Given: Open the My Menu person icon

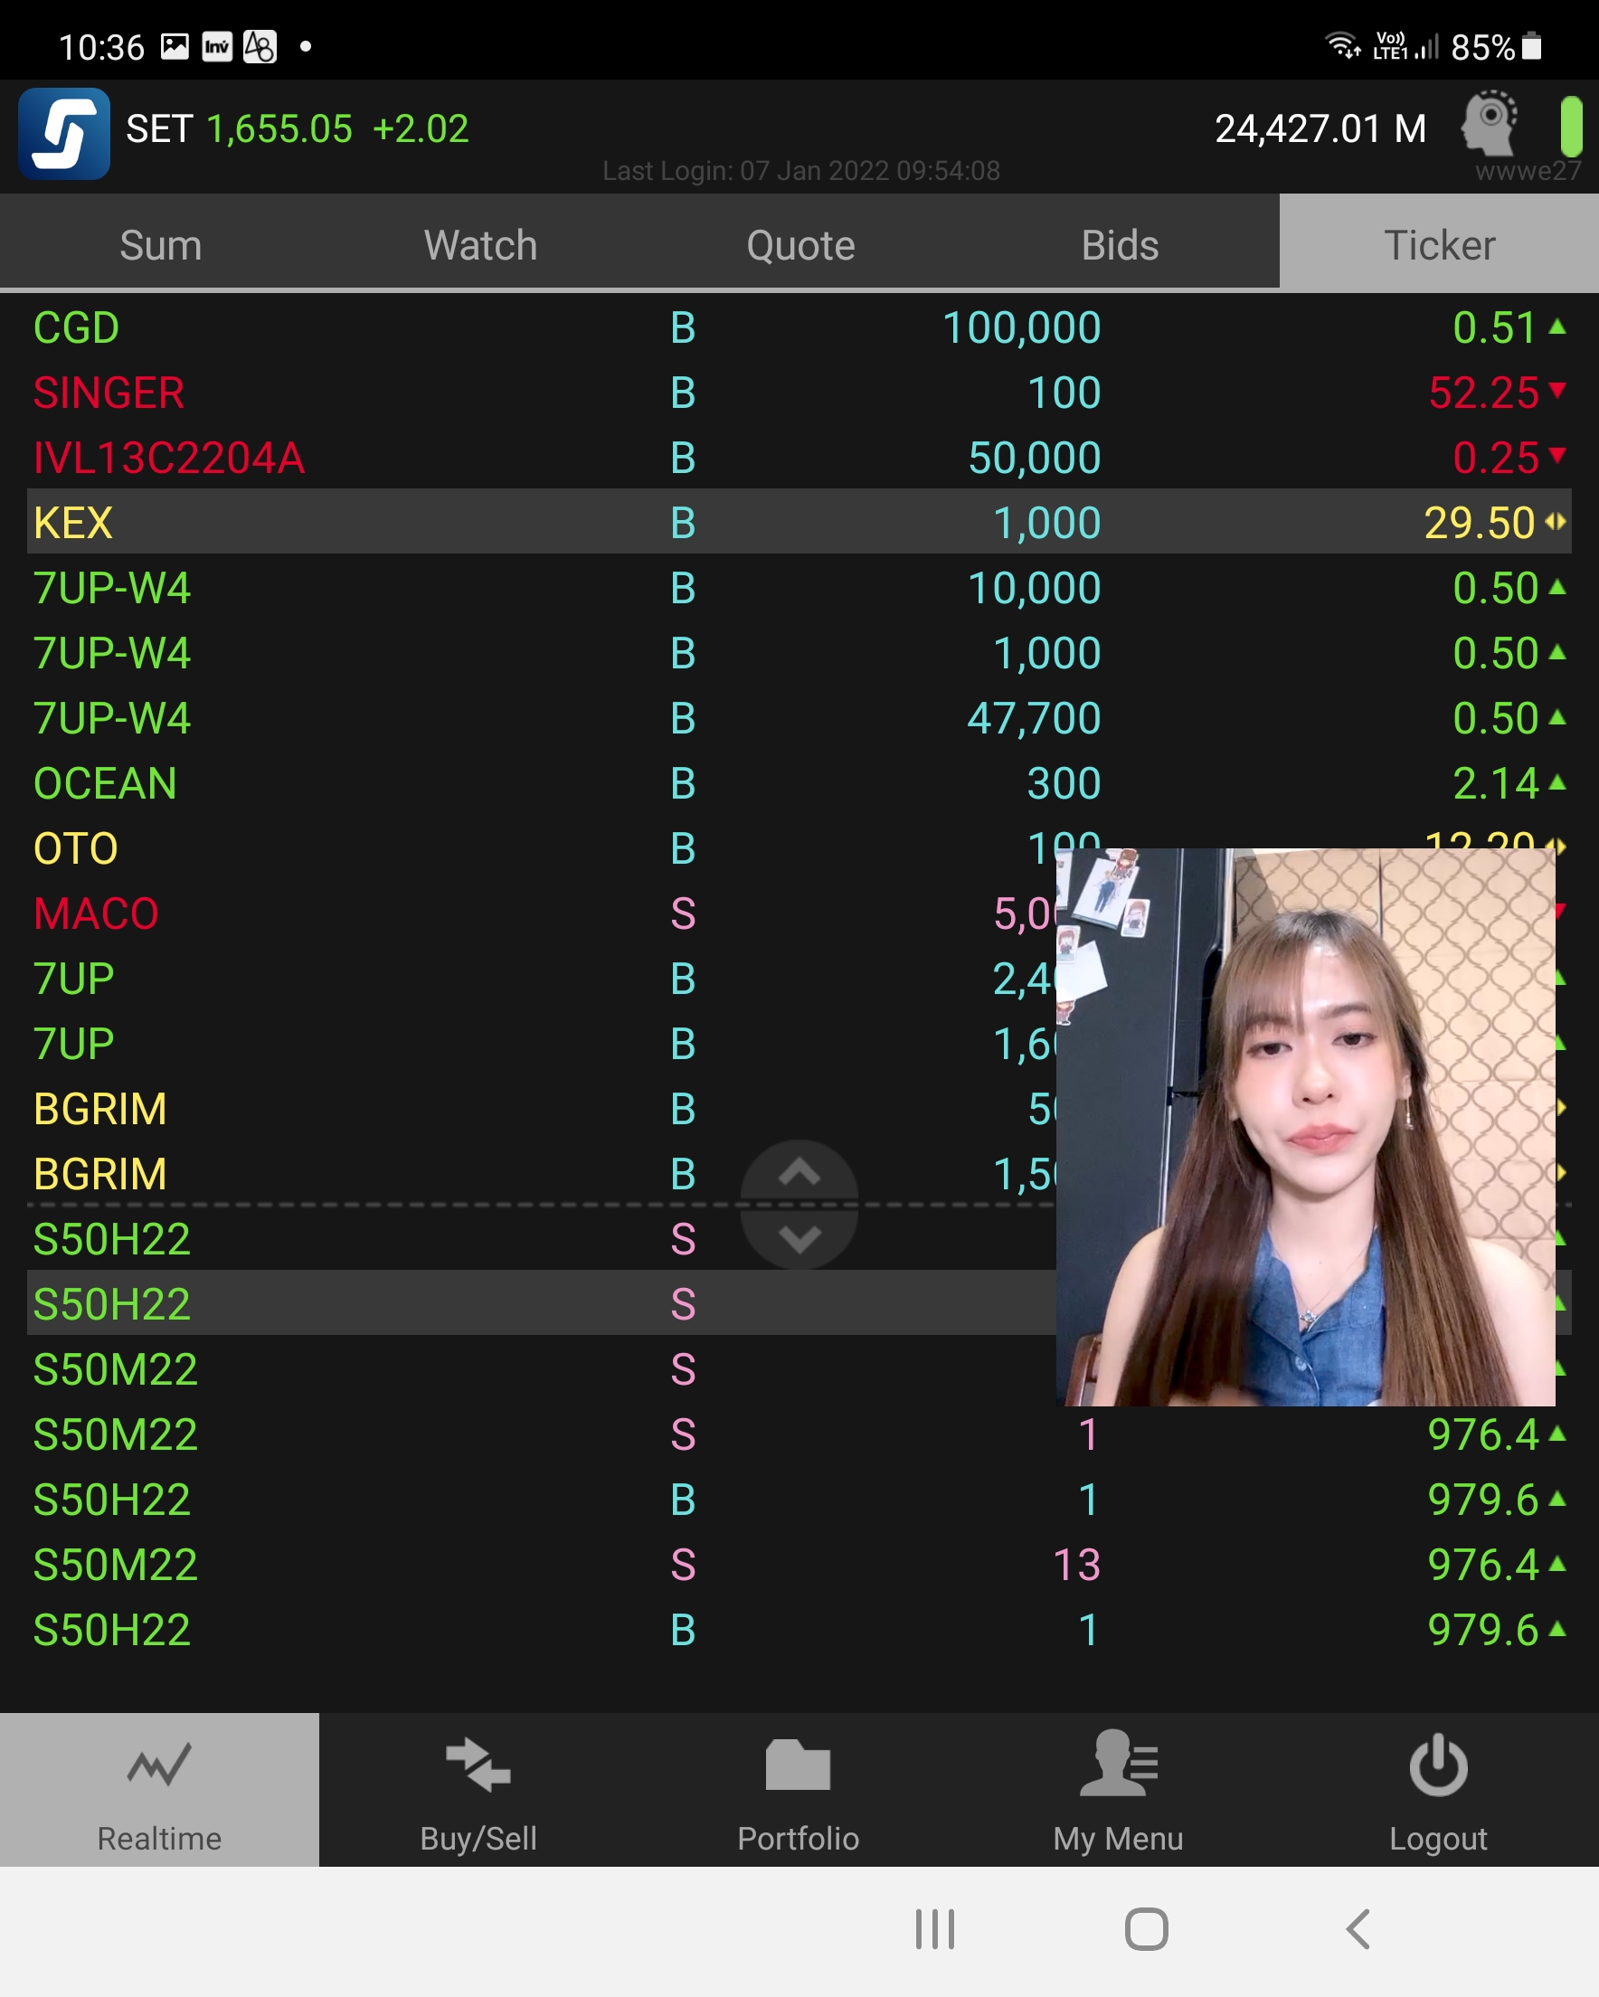Looking at the screenshot, I should click(x=1118, y=1764).
